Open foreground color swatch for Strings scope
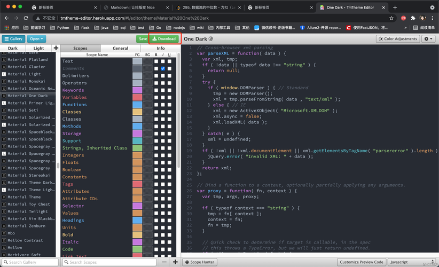439x267 pixels. [137, 148]
